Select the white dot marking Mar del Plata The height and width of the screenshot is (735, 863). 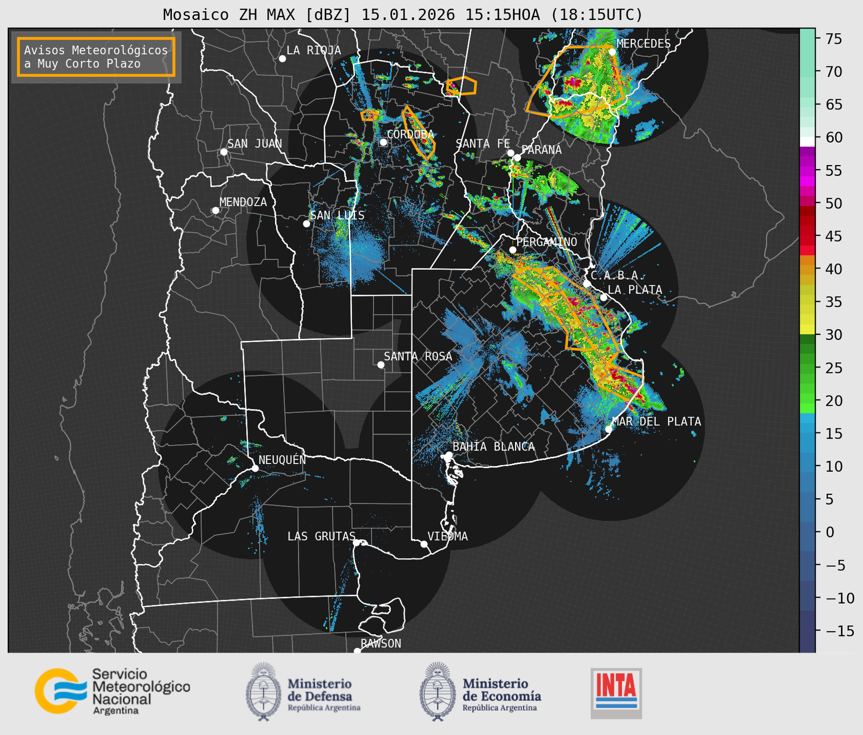[609, 429]
